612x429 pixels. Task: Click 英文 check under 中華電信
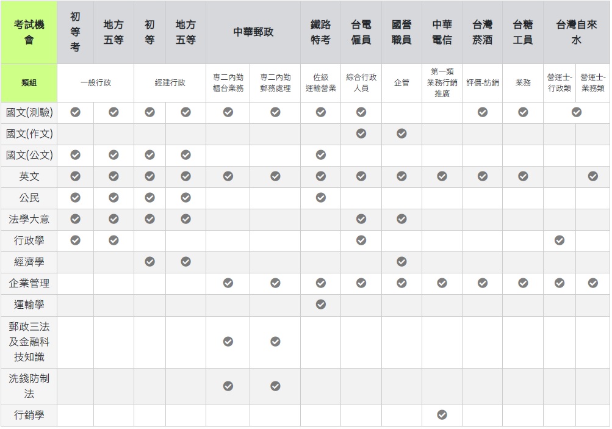coord(442,176)
